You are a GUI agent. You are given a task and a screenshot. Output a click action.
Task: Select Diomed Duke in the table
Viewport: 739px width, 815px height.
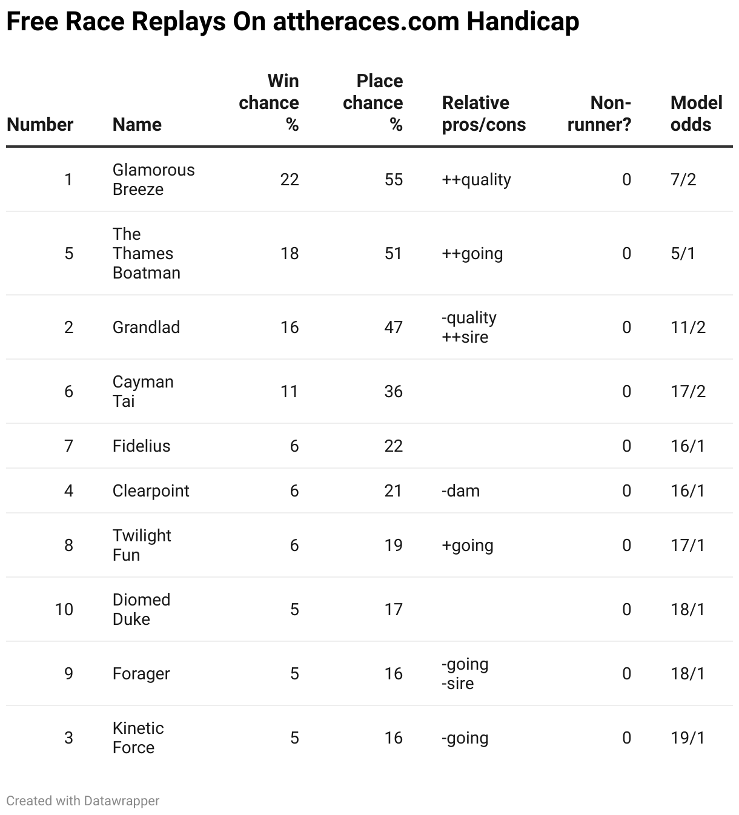tap(142, 609)
